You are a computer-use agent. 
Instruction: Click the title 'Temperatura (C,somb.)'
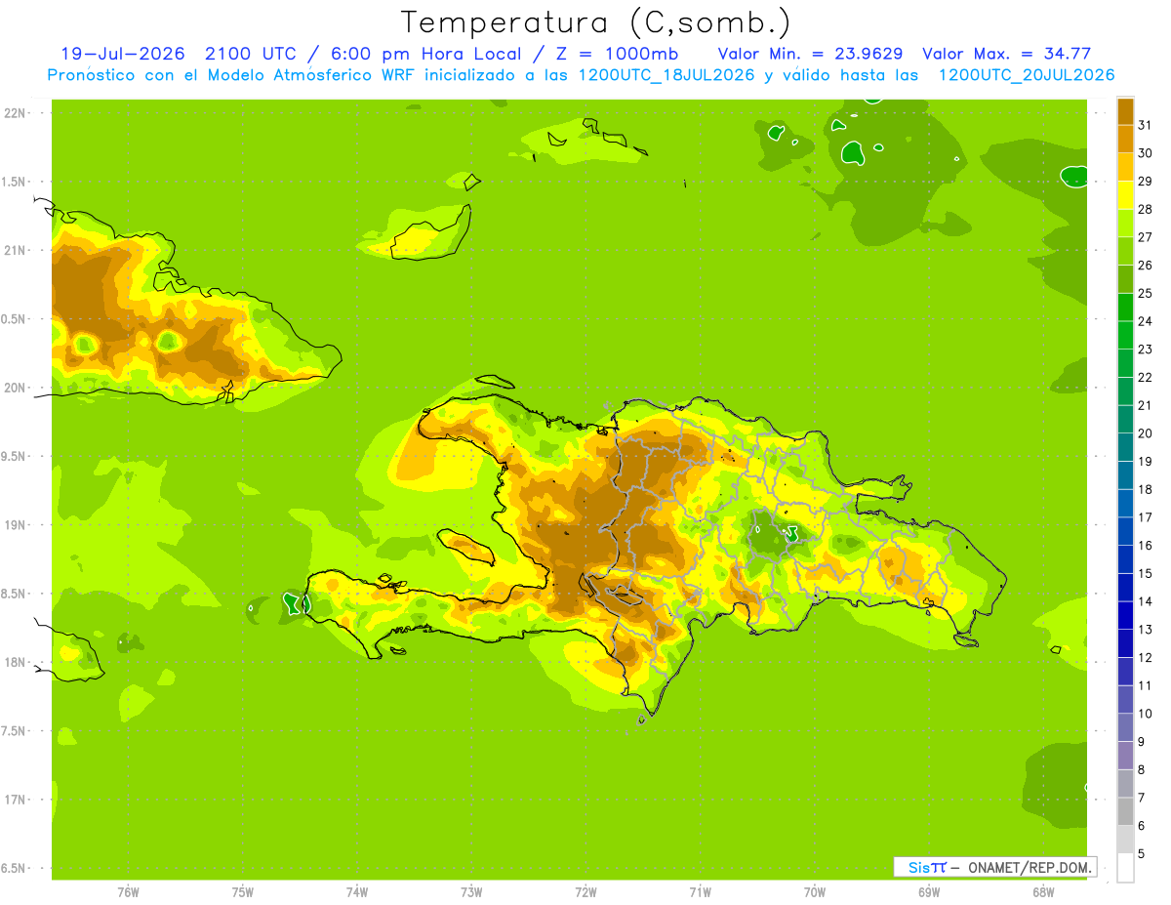point(595,22)
